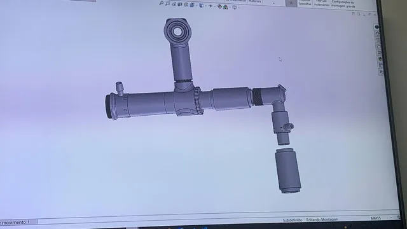
Task: Click the 3D button in the ribbon
Action: [291, 3]
